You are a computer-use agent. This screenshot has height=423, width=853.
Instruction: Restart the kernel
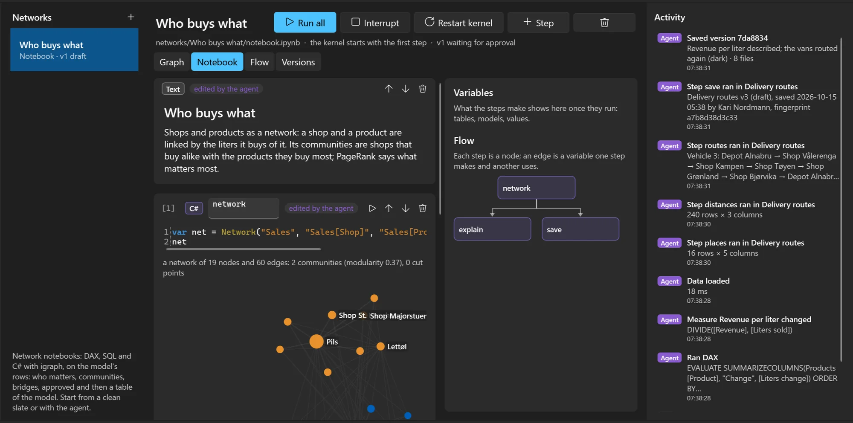(x=458, y=23)
